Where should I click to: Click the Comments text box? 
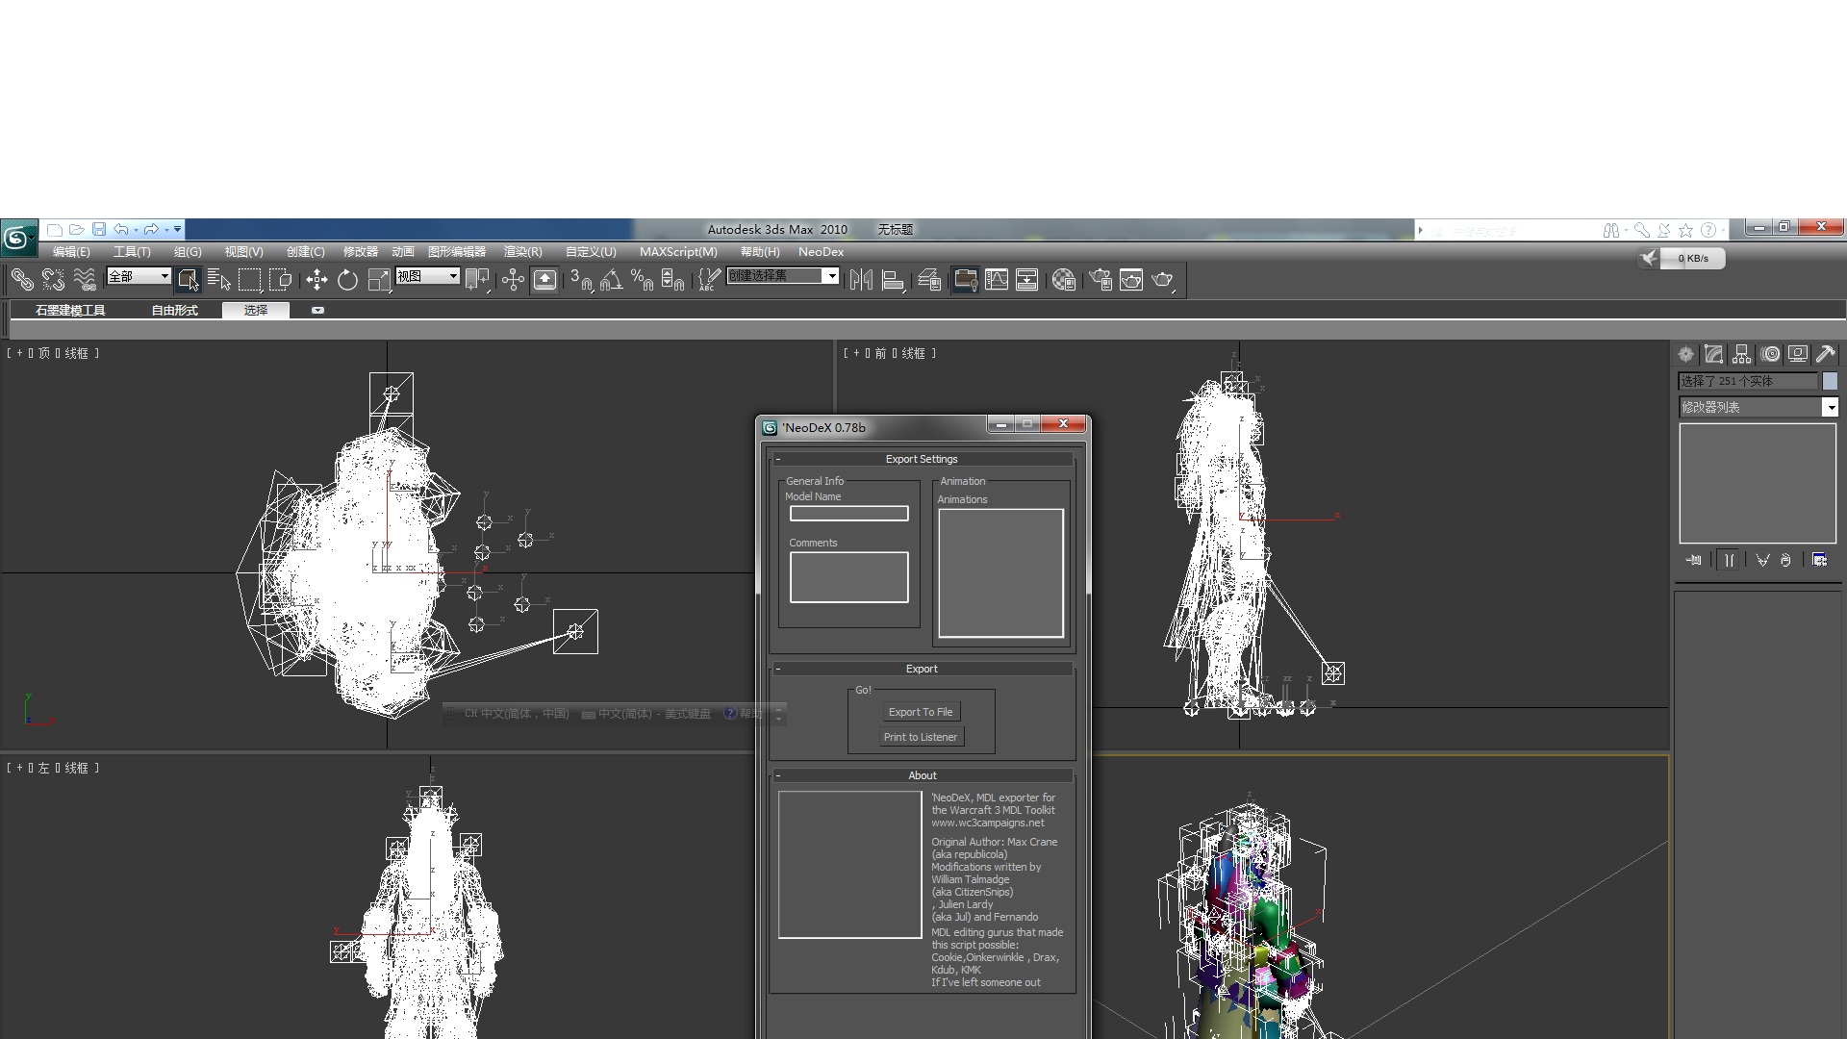coord(848,577)
